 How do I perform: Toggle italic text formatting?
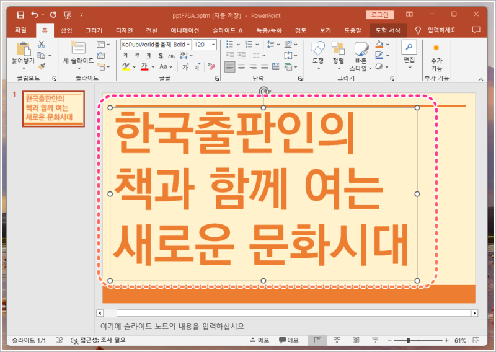pyautogui.click(x=137, y=55)
